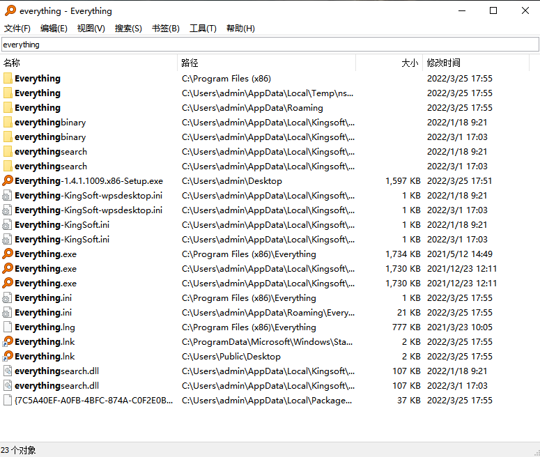This screenshot has width=540, height=457.
Task: Click the Everything.lng file icon
Action: [x=8, y=327]
